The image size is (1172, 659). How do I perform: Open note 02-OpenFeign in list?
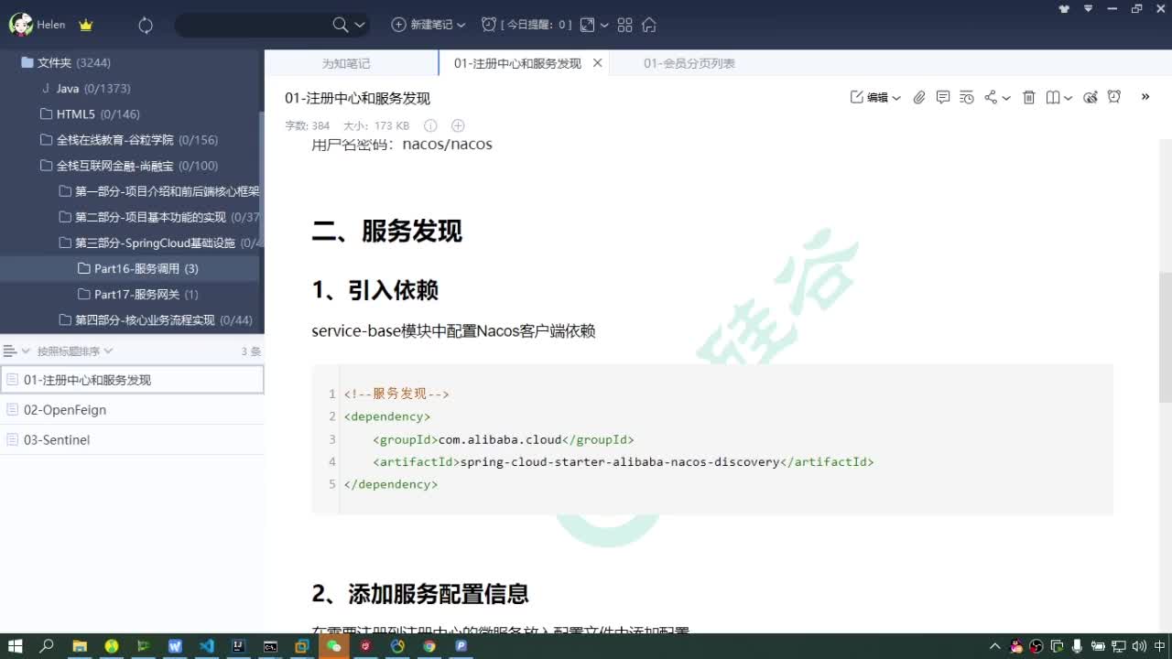[x=132, y=410]
